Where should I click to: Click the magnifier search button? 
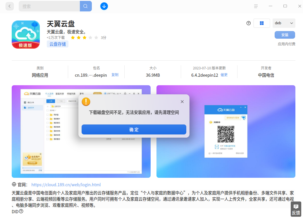tap(86, 6)
